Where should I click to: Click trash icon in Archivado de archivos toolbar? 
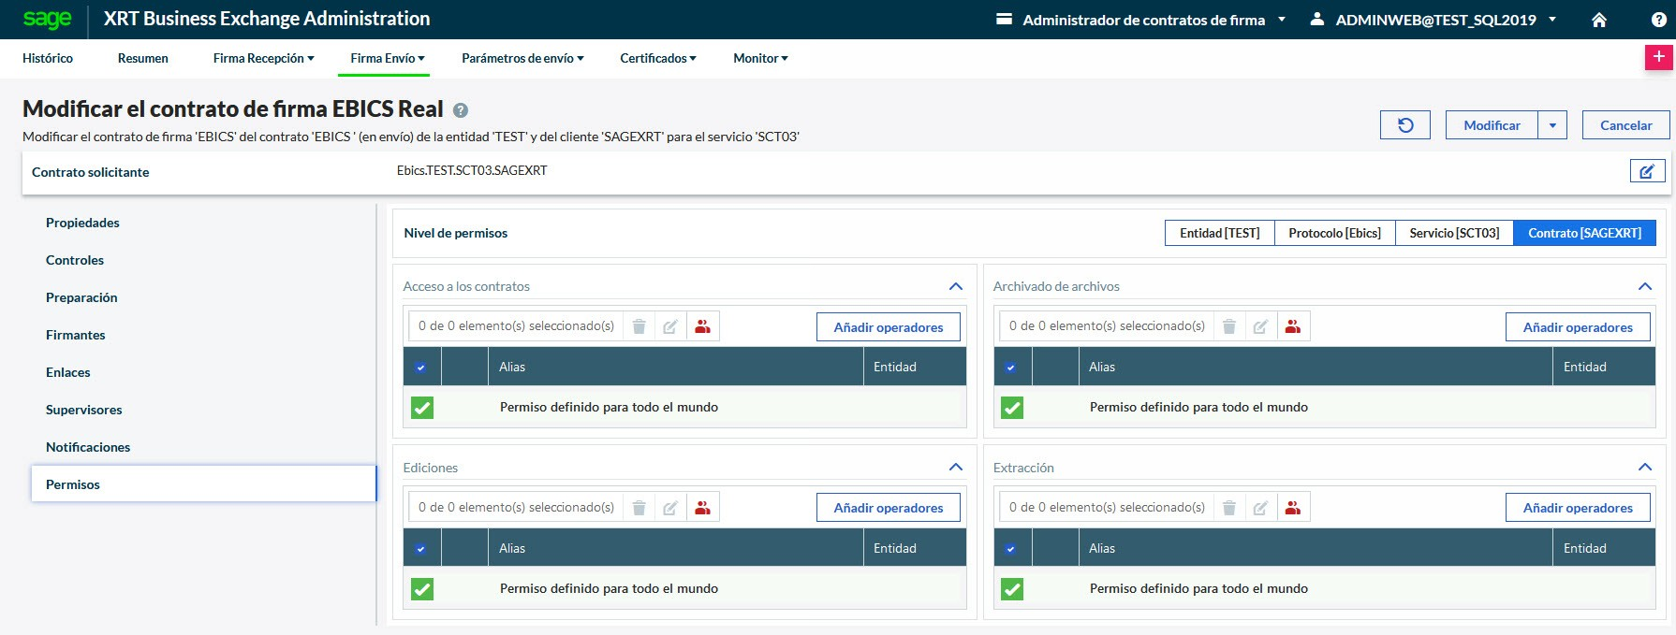pos(1229,326)
